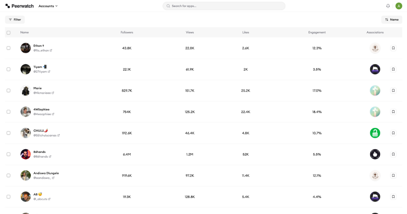Image resolution: width=407 pixels, height=214 pixels.
Task: Click the Peerwatch logo
Action: pyautogui.click(x=19, y=6)
